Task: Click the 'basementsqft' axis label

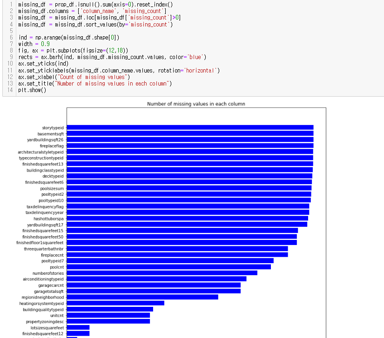Action: click(50, 134)
